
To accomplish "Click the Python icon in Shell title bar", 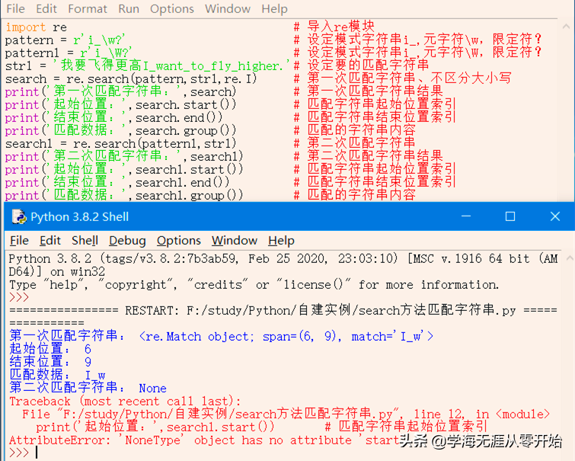I will [x=19, y=216].
